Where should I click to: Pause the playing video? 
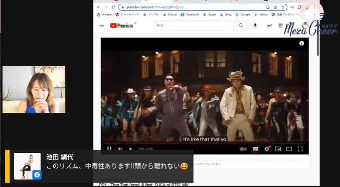click(109, 149)
